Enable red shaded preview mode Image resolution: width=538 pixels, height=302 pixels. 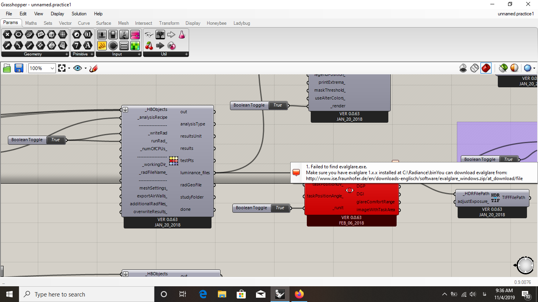coord(486,68)
